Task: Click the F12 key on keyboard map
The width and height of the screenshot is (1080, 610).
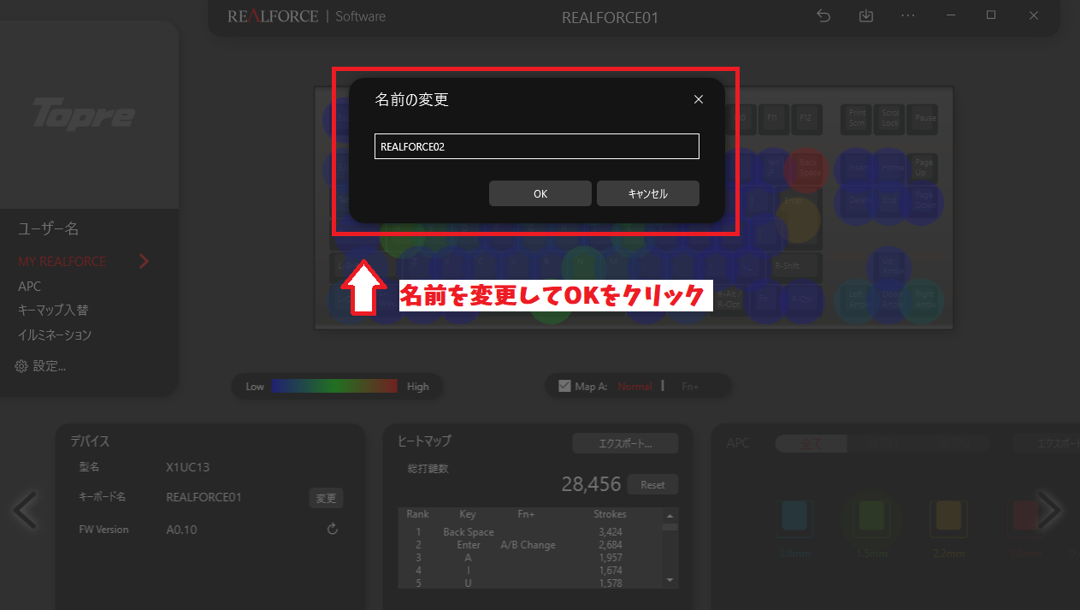Action: 806,118
